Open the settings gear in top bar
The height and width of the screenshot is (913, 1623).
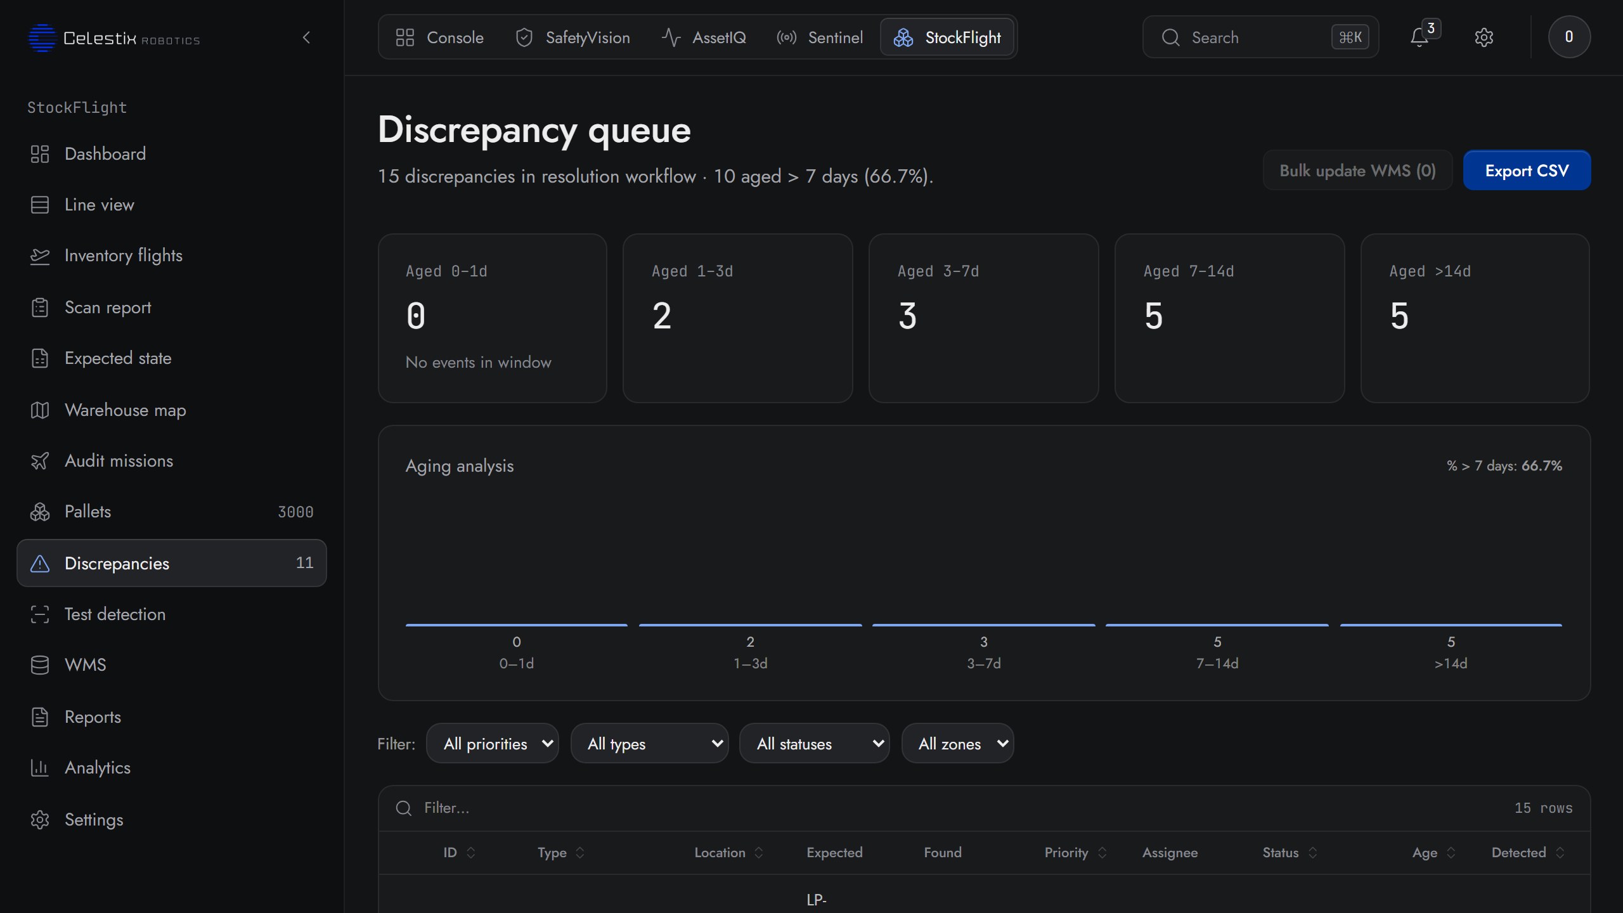coord(1484,37)
